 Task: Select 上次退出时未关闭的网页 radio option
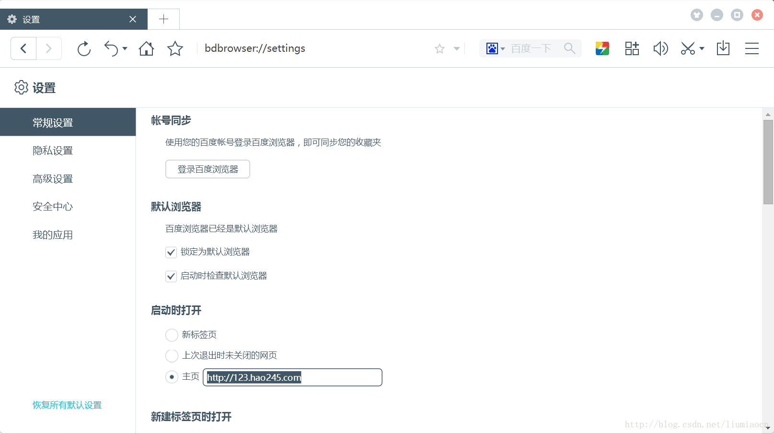[172, 356]
